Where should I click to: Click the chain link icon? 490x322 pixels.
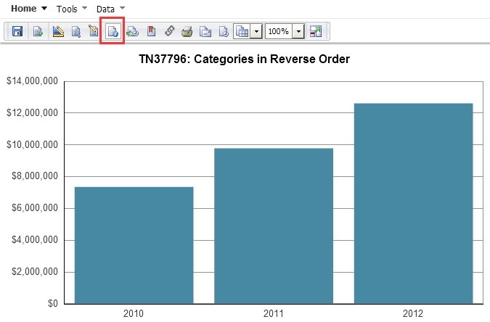click(169, 32)
